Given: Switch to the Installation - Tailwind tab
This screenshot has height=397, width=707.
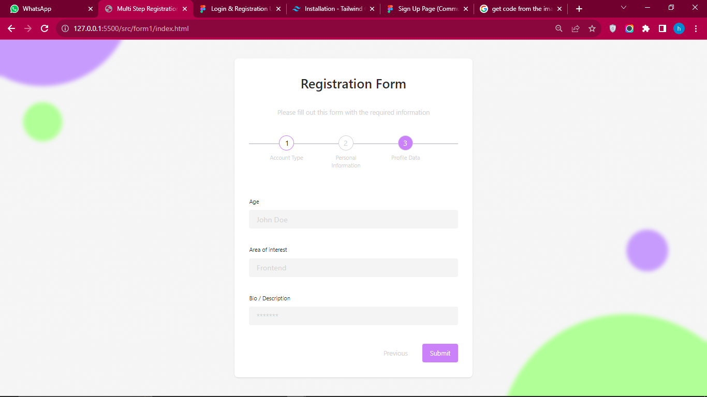Looking at the screenshot, I should (x=333, y=9).
